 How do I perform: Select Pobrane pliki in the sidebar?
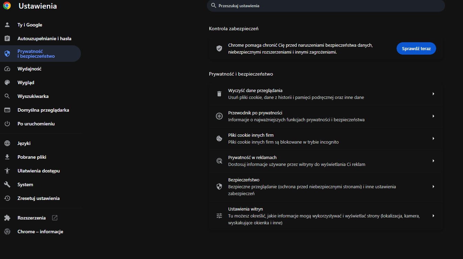point(32,157)
